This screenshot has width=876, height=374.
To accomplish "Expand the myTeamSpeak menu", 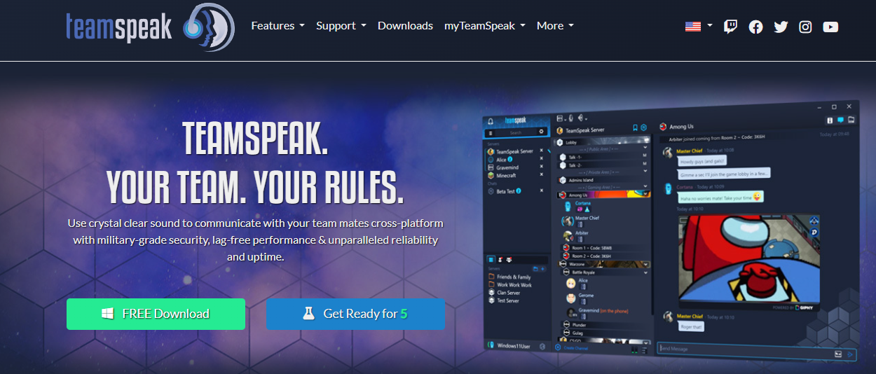I will (484, 26).
